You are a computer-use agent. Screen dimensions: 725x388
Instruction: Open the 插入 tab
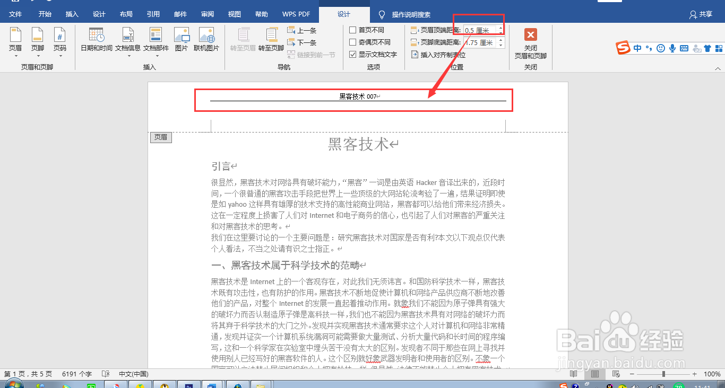click(72, 14)
